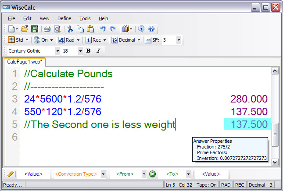Click the Print Preview icon
This screenshot has height=191, width=283.
[x=57, y=29]
